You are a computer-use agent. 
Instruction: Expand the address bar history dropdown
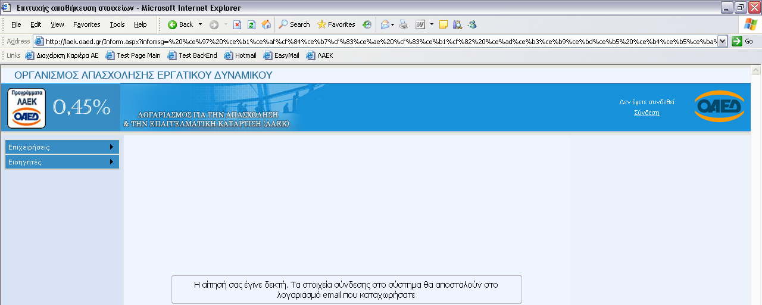pyautogui.click(x=723, y=41)
